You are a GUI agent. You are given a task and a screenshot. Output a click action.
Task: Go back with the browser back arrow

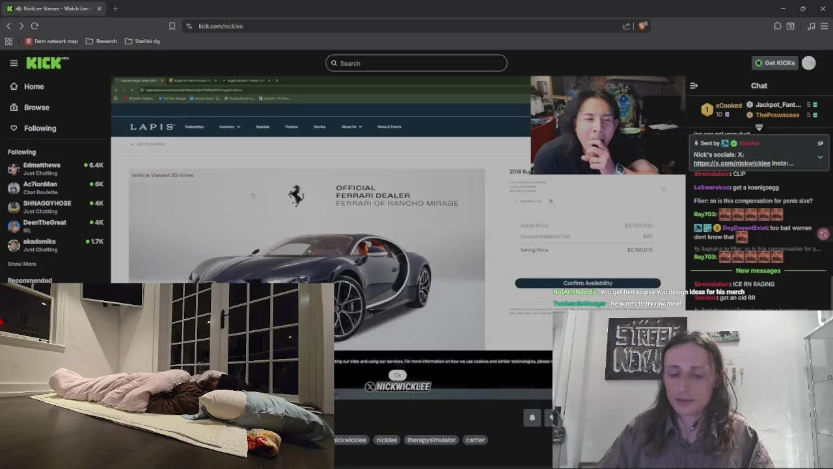(8, 26)
